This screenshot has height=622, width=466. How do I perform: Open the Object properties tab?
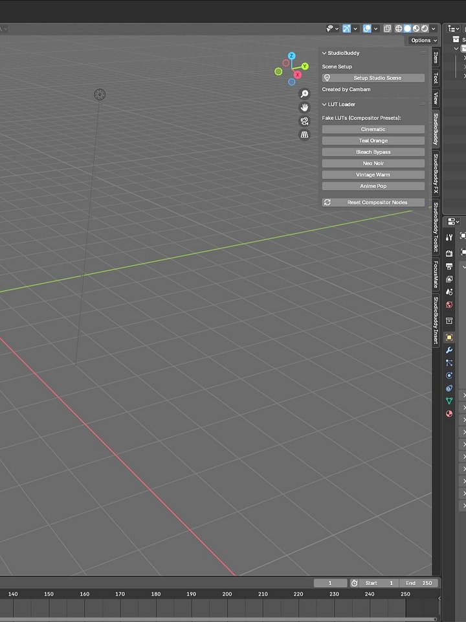click(449, 337)
